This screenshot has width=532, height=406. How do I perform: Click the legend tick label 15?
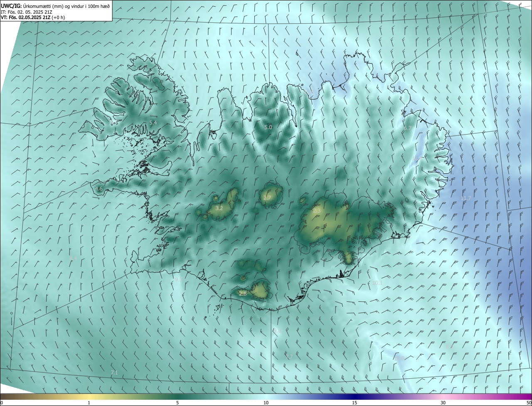pos(355,403)
